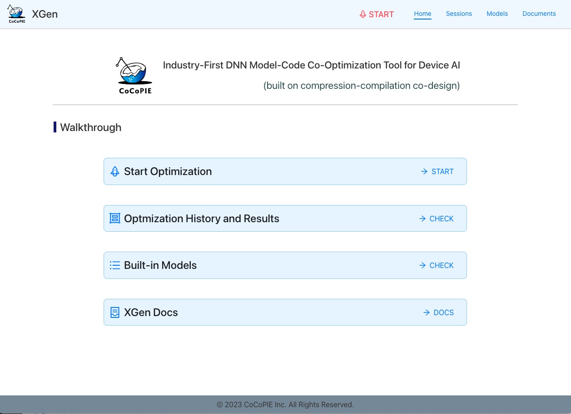The width and height of the screenshot is (571, 414).
Task: Click the arrow icon next to START link
Action: pyautogui.click(x=424, y=171)
